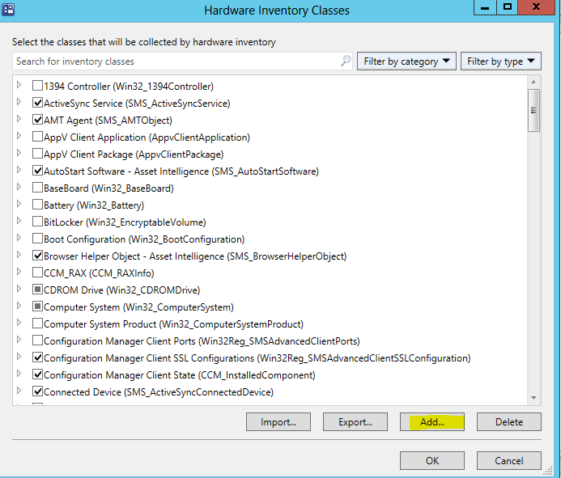Expand the Battery class node

(20, 205)
